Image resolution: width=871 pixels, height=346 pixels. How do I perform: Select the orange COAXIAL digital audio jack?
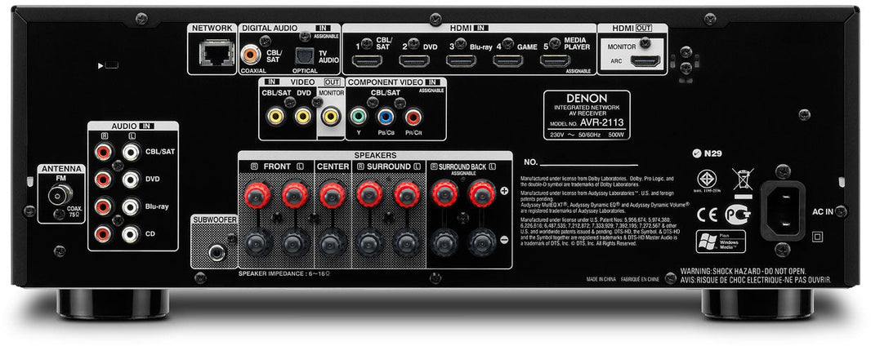[251, 55]
